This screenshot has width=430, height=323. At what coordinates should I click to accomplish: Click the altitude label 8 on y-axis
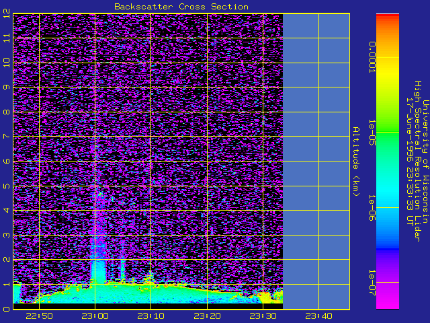click(7, 112)
